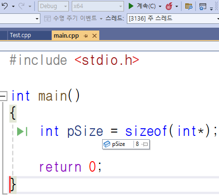Open the toolbar overflow options arrow
The height and width of the screenshot is (195, 219).
pos(211,9)
